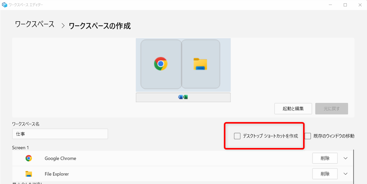Click the disabled 元に戻す button
367x184 pixels.
332,109
